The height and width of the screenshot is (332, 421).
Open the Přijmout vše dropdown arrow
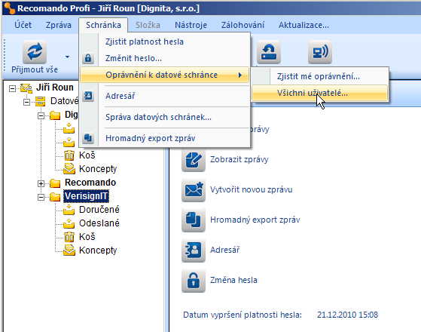67,57
